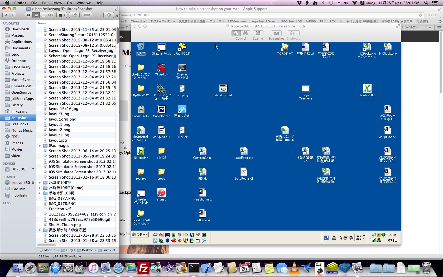Click the Safari Reader button

point(432,15)
